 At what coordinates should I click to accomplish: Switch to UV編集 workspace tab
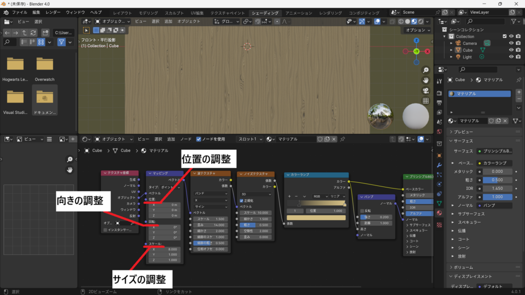pyautogui.click(x=197, y=13)
